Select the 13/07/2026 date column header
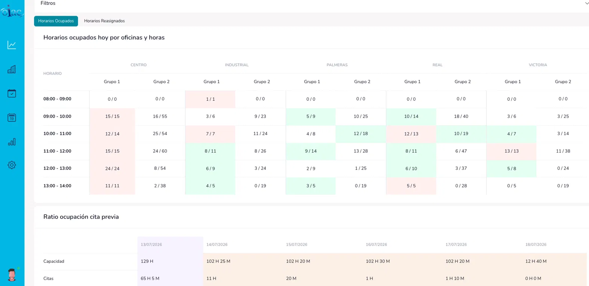Viewport: 589px width, 286px height. pos(151,245)
